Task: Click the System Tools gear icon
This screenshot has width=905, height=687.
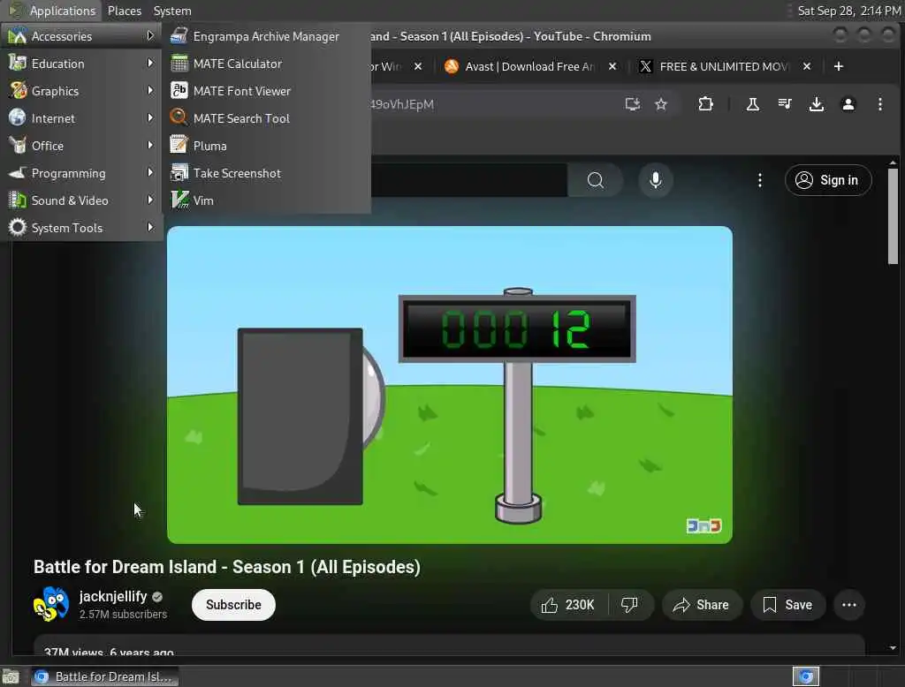Action: [18, 227]
